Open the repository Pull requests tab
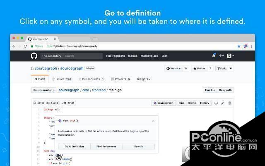Screen dimensions: 265x166 91,79
